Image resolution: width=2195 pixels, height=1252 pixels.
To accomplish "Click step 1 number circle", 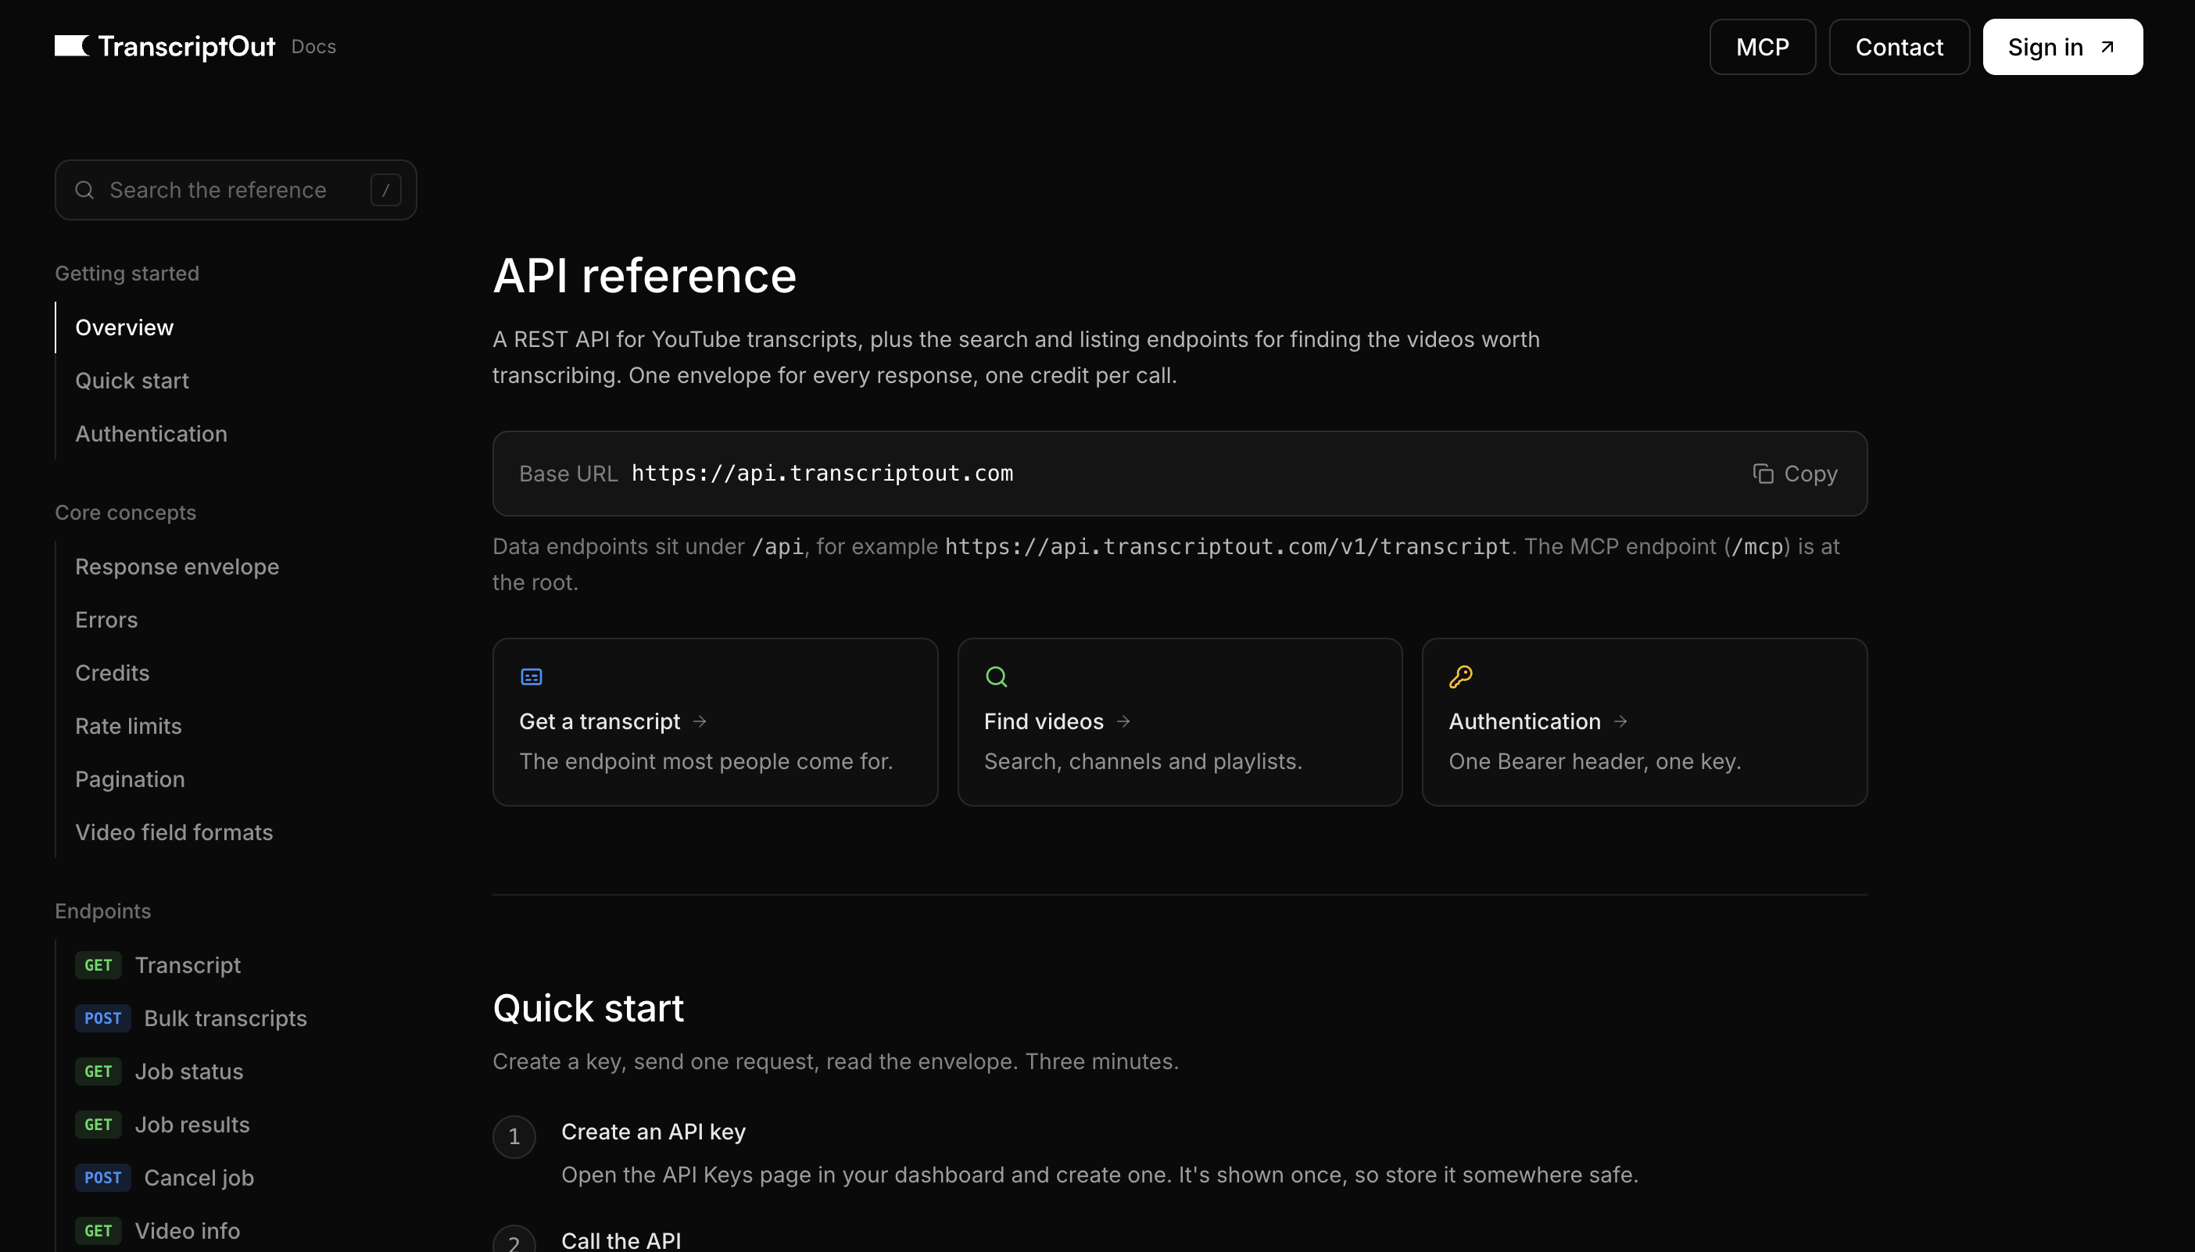I will point(514,1137).
